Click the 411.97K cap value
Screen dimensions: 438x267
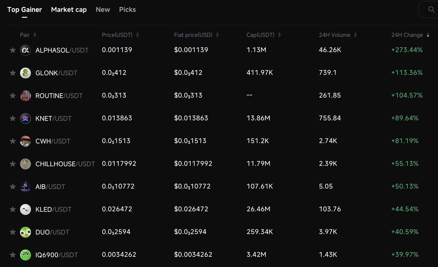point(260,72)
